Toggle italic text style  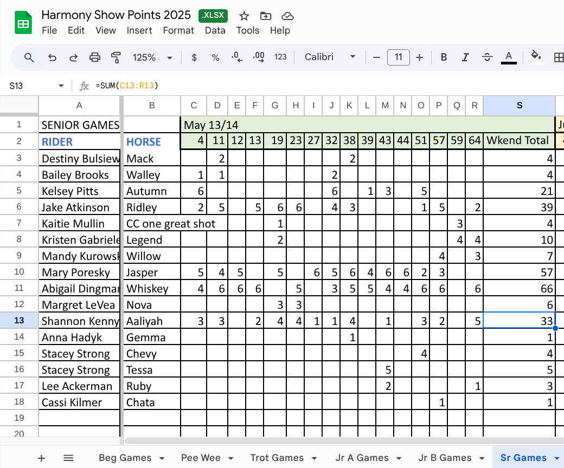[465, 57]
